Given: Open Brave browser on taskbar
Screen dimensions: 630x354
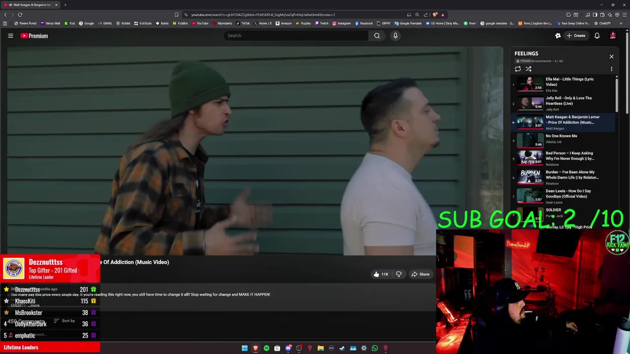Looking at the screenshot, I should tap(255, 348).
